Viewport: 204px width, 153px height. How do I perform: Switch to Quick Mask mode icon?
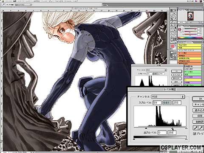pos(175,52)
